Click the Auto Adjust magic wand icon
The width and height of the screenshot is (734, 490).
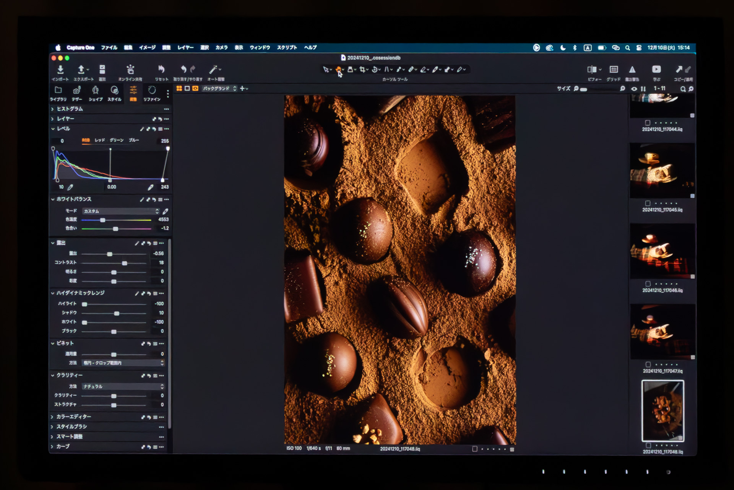(x=213, y=70)
